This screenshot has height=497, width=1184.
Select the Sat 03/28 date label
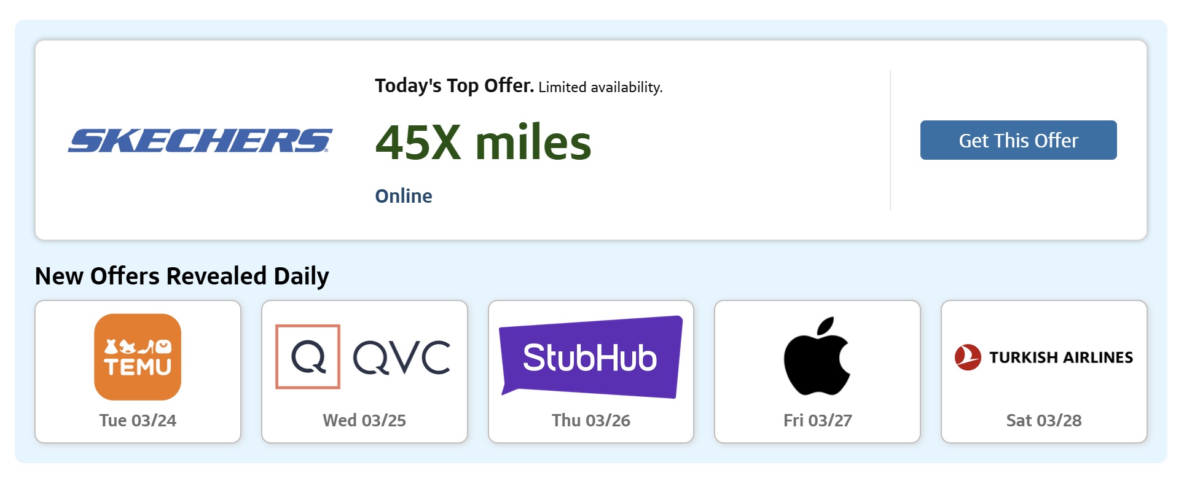(1043, 420)
